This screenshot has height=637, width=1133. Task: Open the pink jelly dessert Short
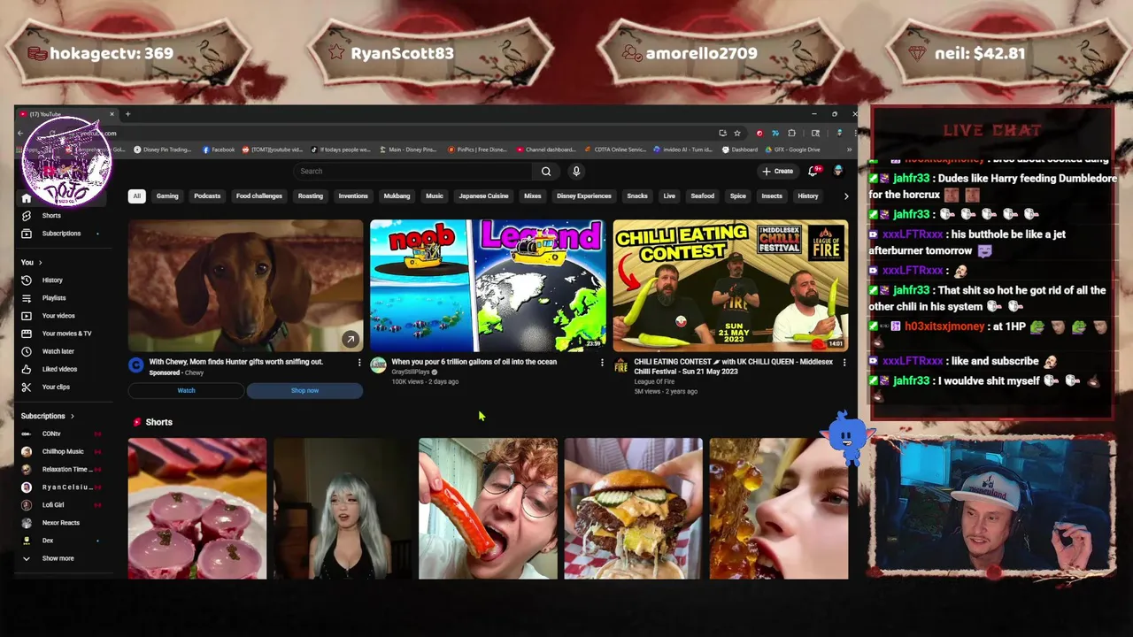[x=197, y=509]
